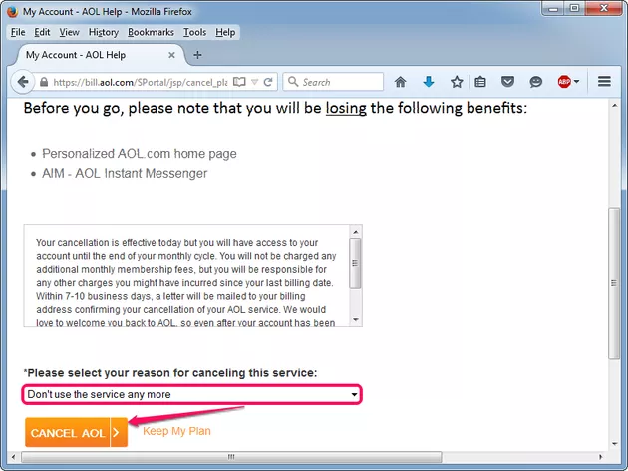Maximize the Firefox window
Image resolution: width=628 pixels, height=471 pixels.
point(574,8)
